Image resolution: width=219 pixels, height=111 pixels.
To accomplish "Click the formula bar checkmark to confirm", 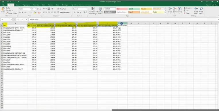I will pos(22,20).
